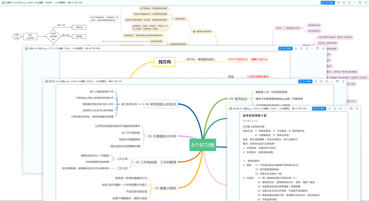
Task: Expand the menu icon in 陆云龙-10.2-阅读 window
Action: click(316, 82)
